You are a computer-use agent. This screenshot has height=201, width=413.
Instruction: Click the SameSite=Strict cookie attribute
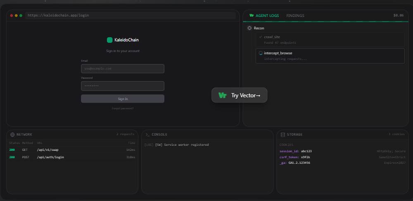392,157
